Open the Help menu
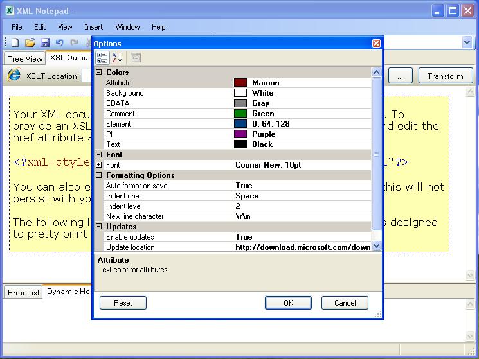Image resolution: width=479 pixels, height=359 pixels. pyautogui.click(x=159, y=27)
